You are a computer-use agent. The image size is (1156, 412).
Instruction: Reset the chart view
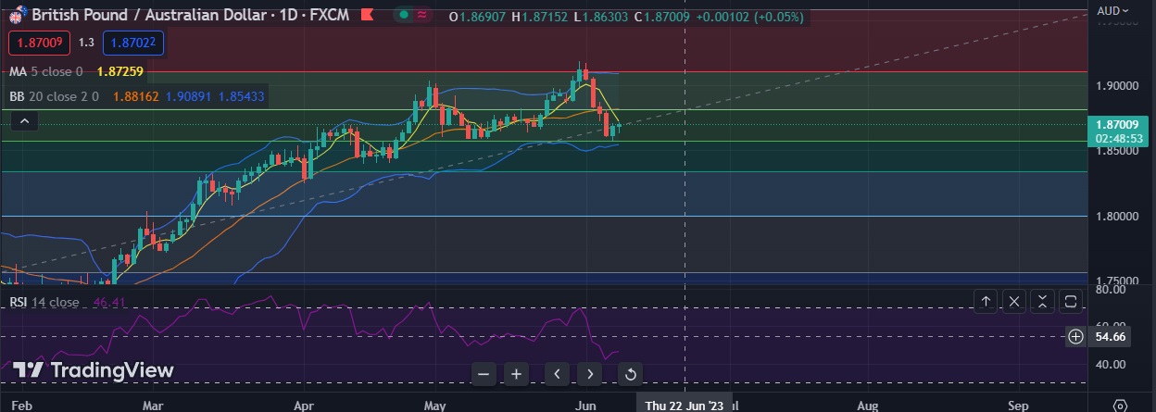pos(630,374)
